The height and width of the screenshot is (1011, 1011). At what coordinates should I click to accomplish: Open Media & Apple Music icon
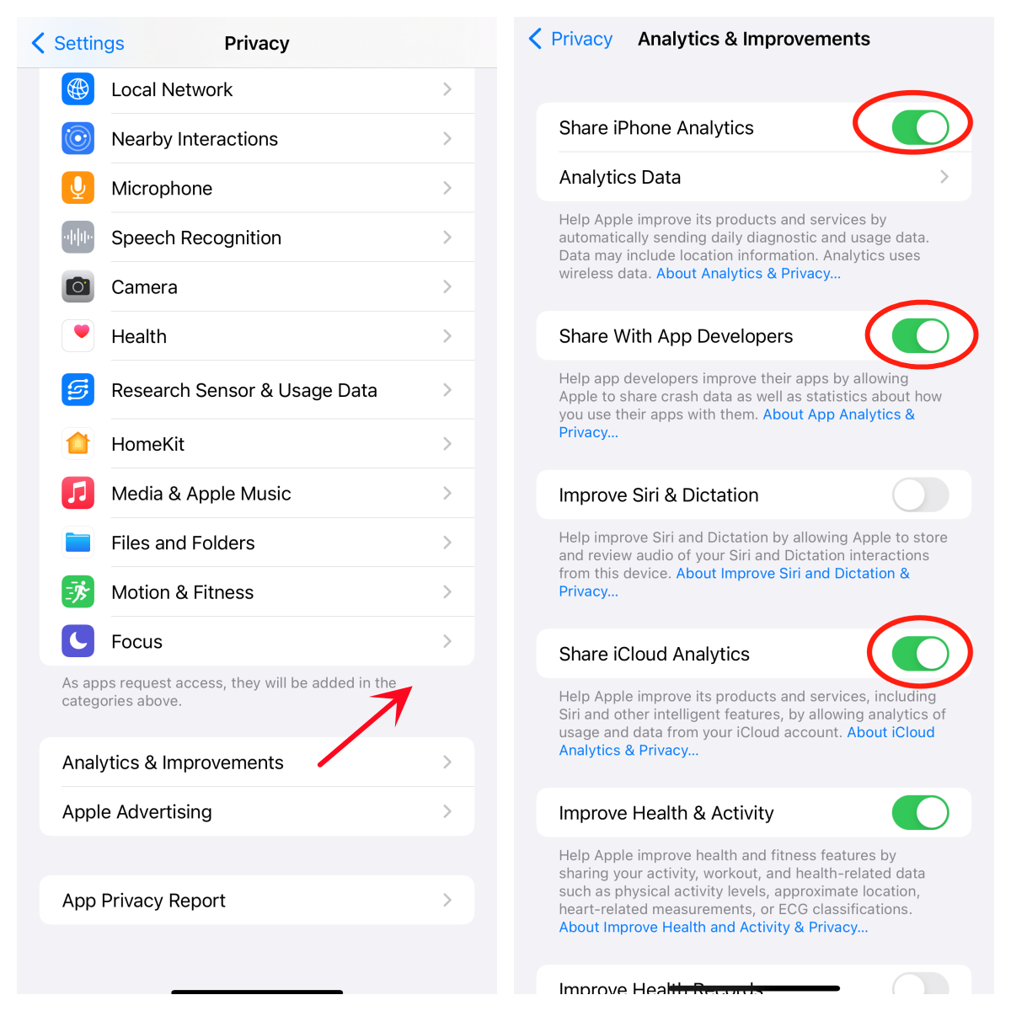point(78,493)
